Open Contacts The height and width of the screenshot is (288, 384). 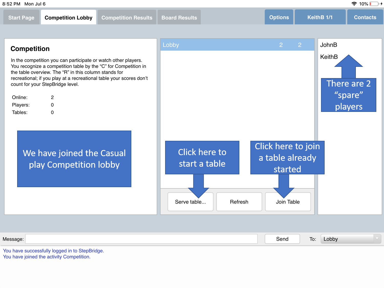(365, 17)
